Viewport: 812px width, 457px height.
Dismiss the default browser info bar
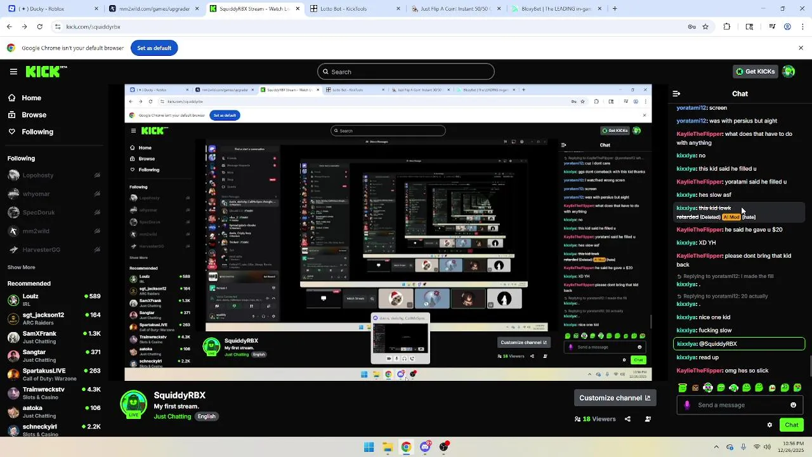click(x=801, y=48)
